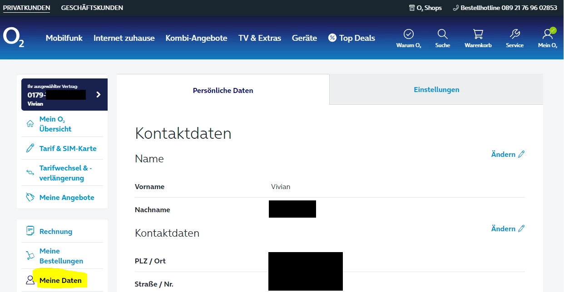
Task: Click the Name subheading
Action: click(x=149, y=159)
